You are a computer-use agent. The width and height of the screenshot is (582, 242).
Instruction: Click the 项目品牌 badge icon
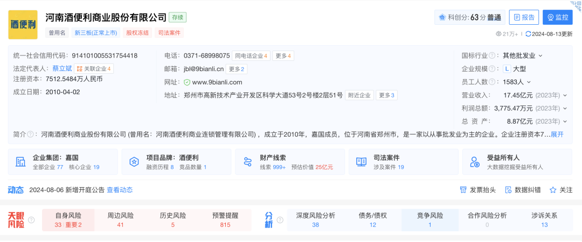[x=134, y=162]
